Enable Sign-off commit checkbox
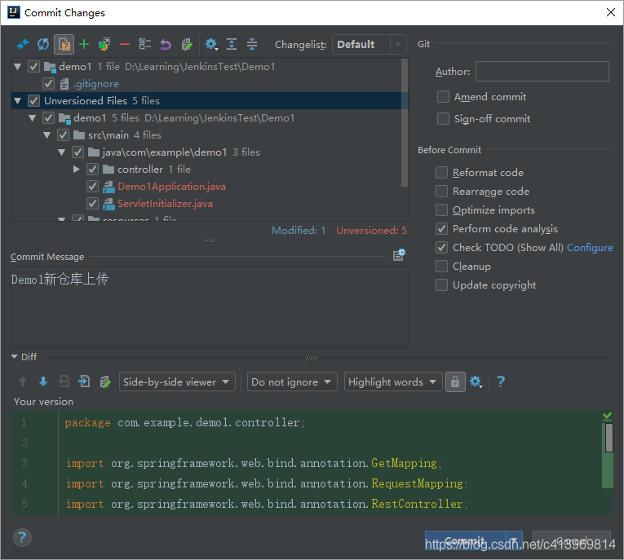Image resolution: width=624 pixels, height=560 pixels. [x=443, y=118]
